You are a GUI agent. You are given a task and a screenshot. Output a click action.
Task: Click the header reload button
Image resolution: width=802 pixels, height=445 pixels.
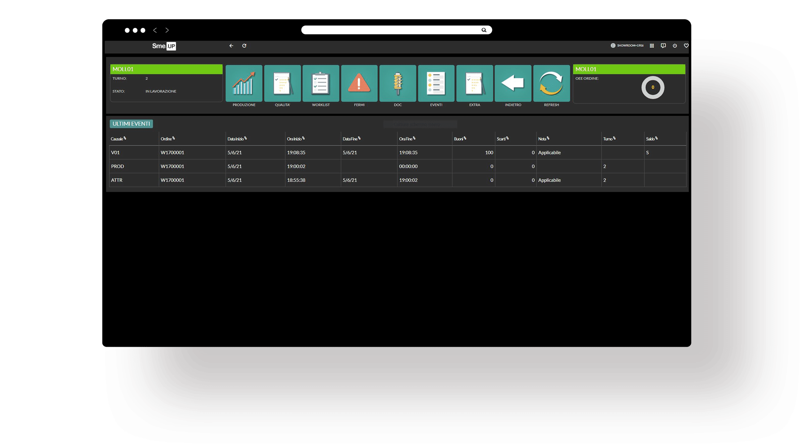(x=244, y=46)
